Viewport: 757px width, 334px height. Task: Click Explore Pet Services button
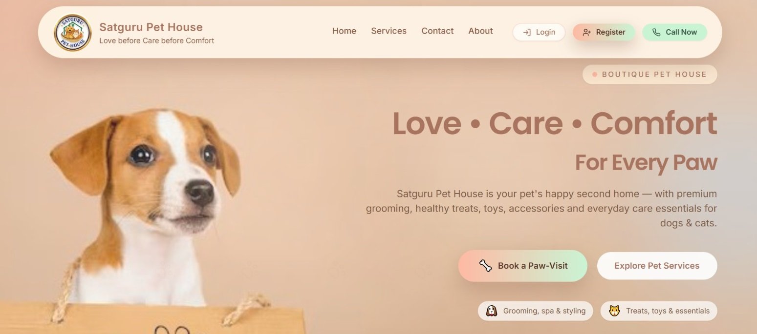[657, 266]
